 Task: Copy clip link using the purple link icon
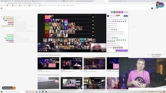pyautogui.click(x=120, y=12)
